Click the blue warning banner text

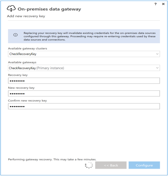(x=89, y=37)
